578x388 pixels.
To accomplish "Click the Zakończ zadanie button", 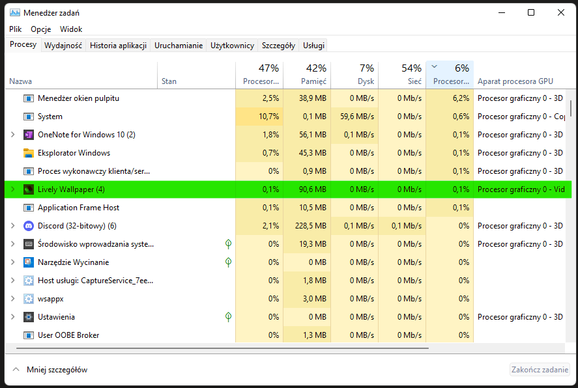I will click(x=540, y=369).
